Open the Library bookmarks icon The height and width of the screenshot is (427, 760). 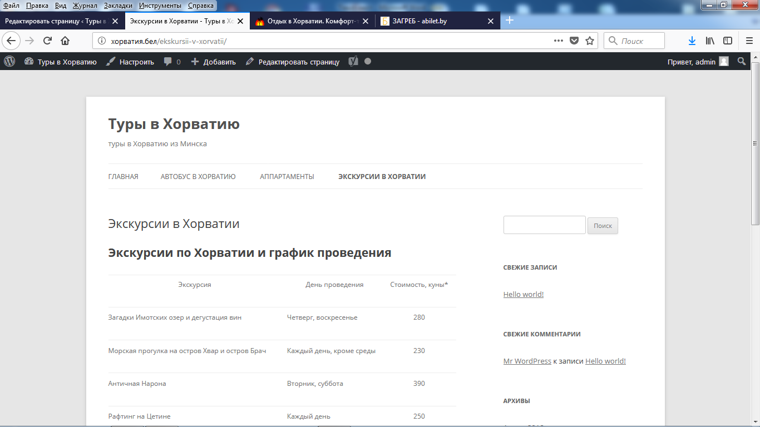pos(710,41)
